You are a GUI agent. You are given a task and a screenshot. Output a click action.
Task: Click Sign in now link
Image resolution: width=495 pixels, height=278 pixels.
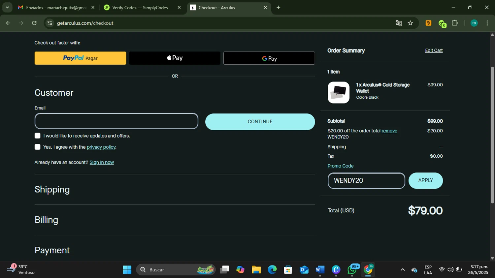pyautogui.click(x=102, y=162)
